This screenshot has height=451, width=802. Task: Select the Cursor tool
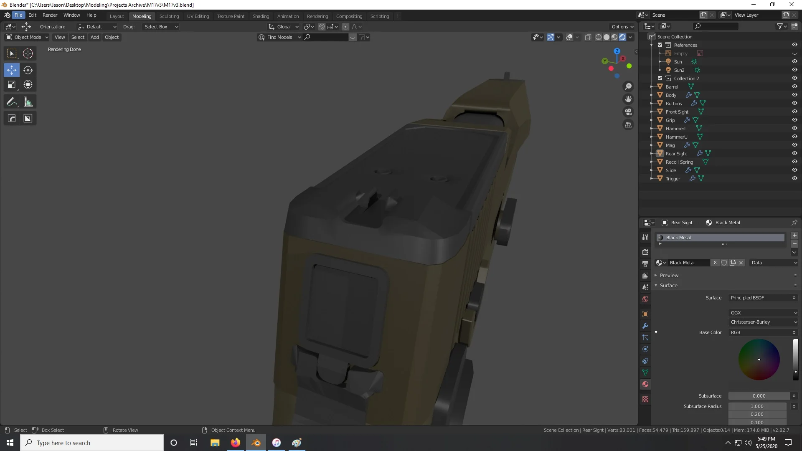pos(28,53)
